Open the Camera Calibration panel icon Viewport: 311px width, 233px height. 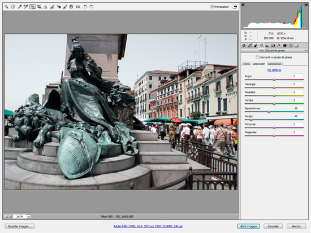pyautogui.click(x=285, y=45)
